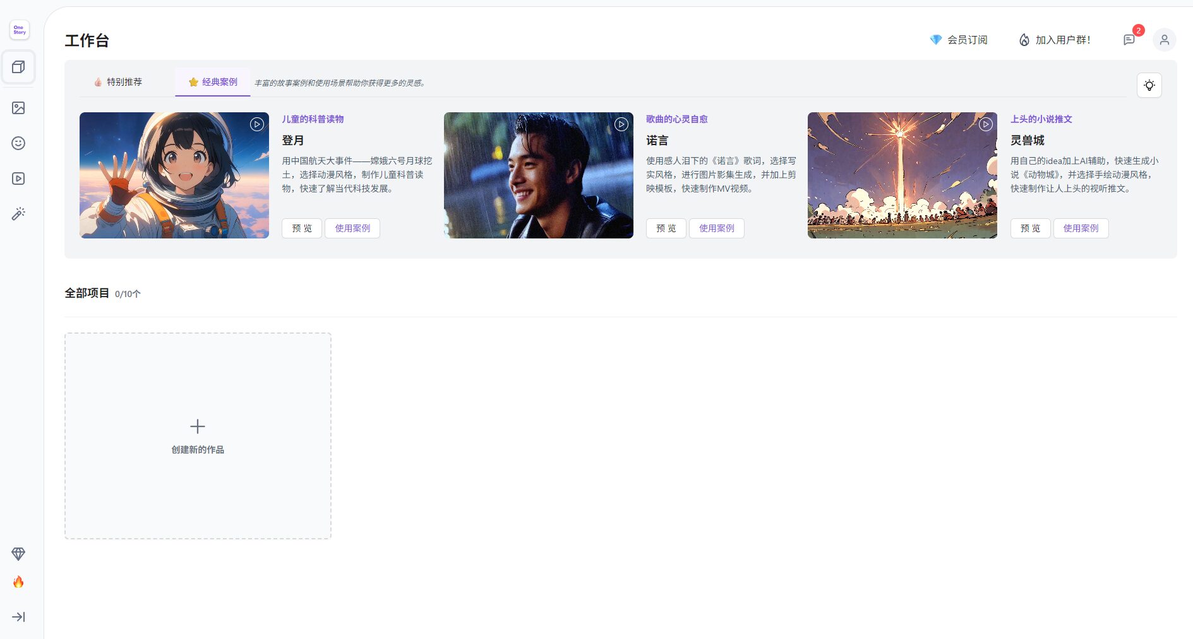1193x639 pixels.
Task: Open the smiley face character icon
Action: click(x=18, y=143)
